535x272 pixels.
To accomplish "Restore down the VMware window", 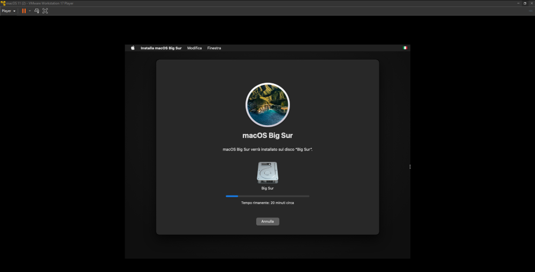I will [525, 3].
